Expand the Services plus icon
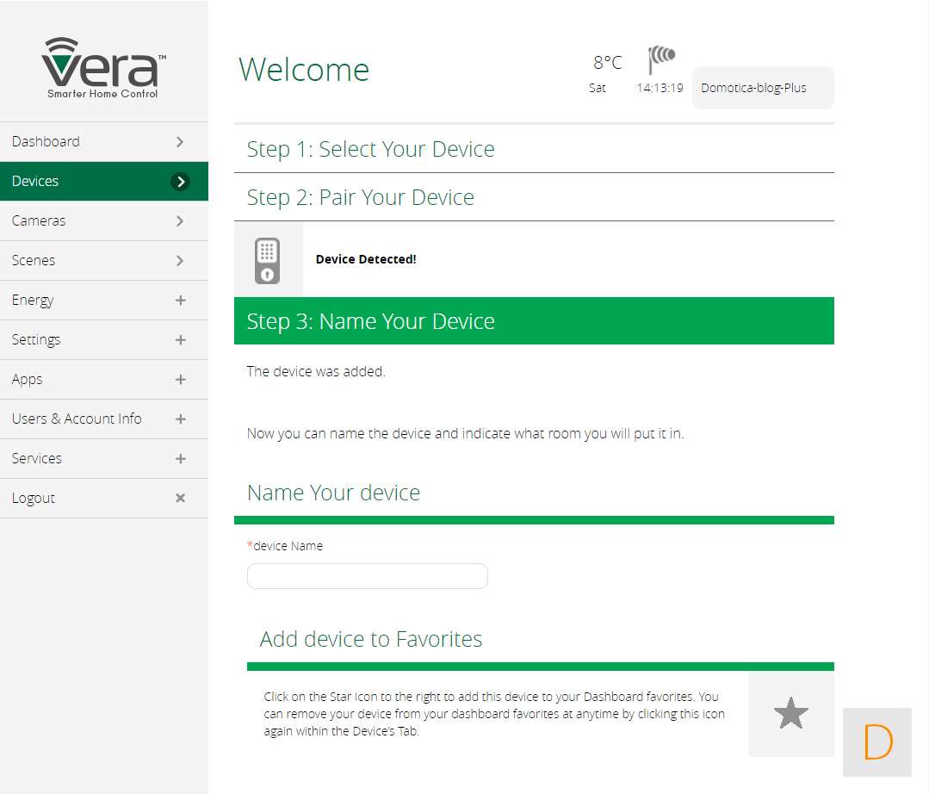The width and height of the screenshot is (929, 794). [x=180, y=459]
